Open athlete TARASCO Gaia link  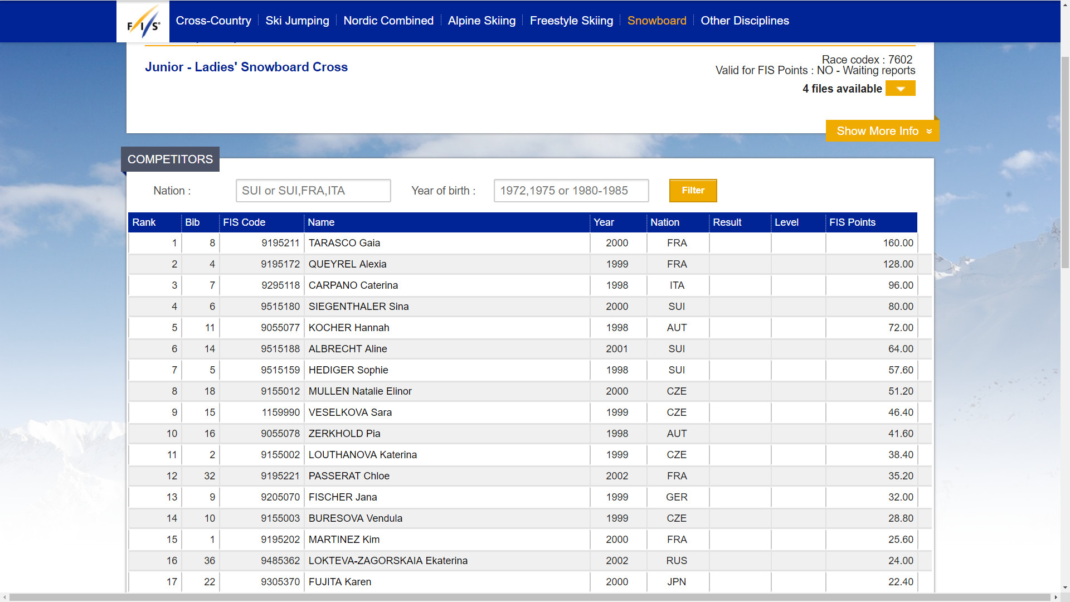coord(344,243)
